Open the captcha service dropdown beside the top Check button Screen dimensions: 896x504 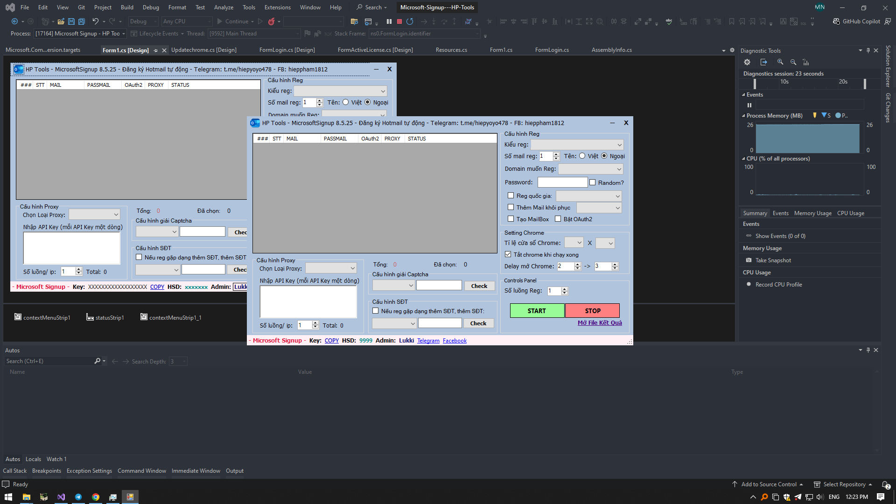click(393, 285)
